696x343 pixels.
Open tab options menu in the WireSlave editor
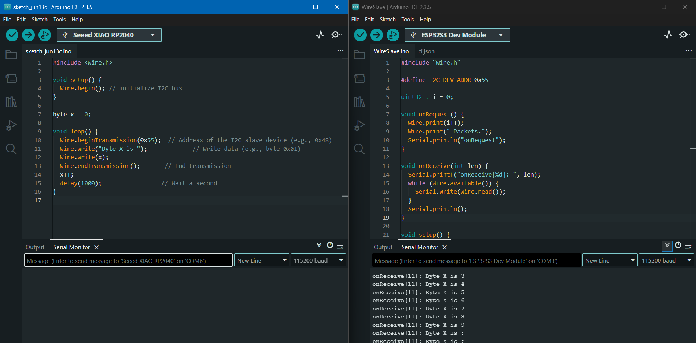pyautogui.click(x=688, y=51)
